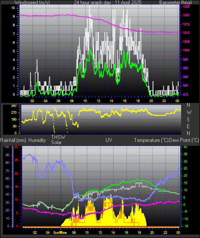Click barometer scale value 975

(185, 94)
